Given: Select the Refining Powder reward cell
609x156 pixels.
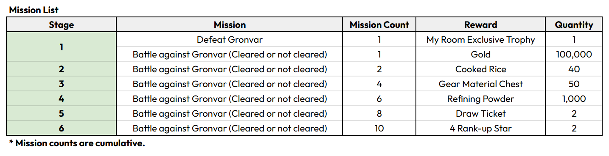Looking at the screenshot, I should coord(480,99).
